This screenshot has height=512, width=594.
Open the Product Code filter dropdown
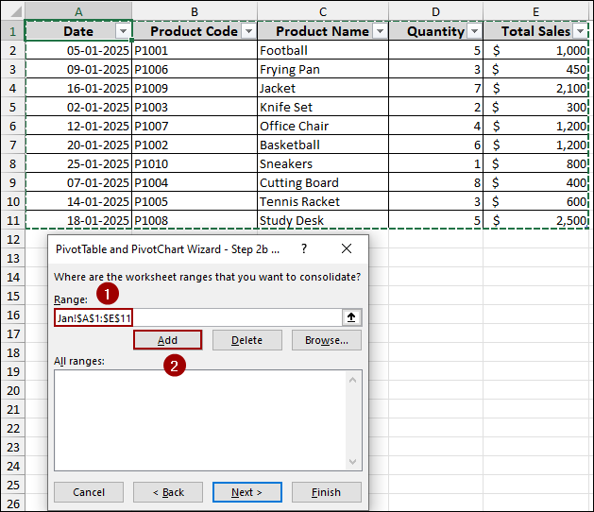[x=249, y=31]
